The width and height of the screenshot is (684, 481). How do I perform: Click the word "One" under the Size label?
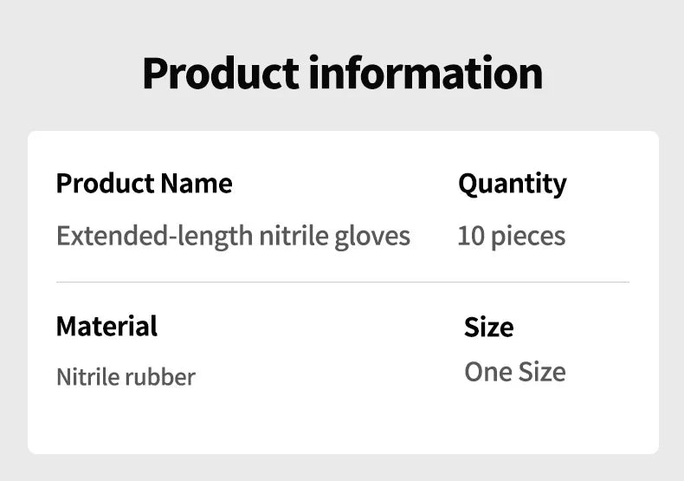point(487,372)
